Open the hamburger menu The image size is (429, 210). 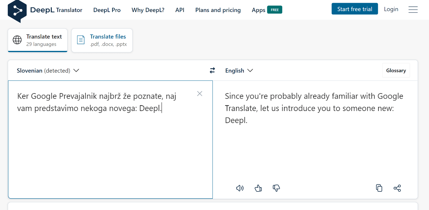click(413, 10)
